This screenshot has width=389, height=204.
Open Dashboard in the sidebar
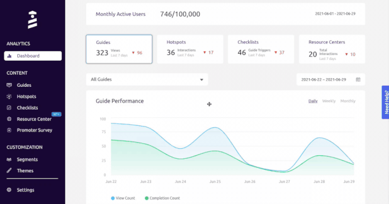[33, 56]
